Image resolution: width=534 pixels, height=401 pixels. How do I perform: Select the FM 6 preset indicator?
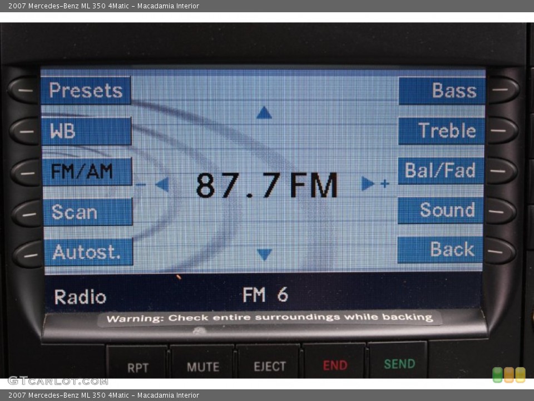click(x=265, y=295)
